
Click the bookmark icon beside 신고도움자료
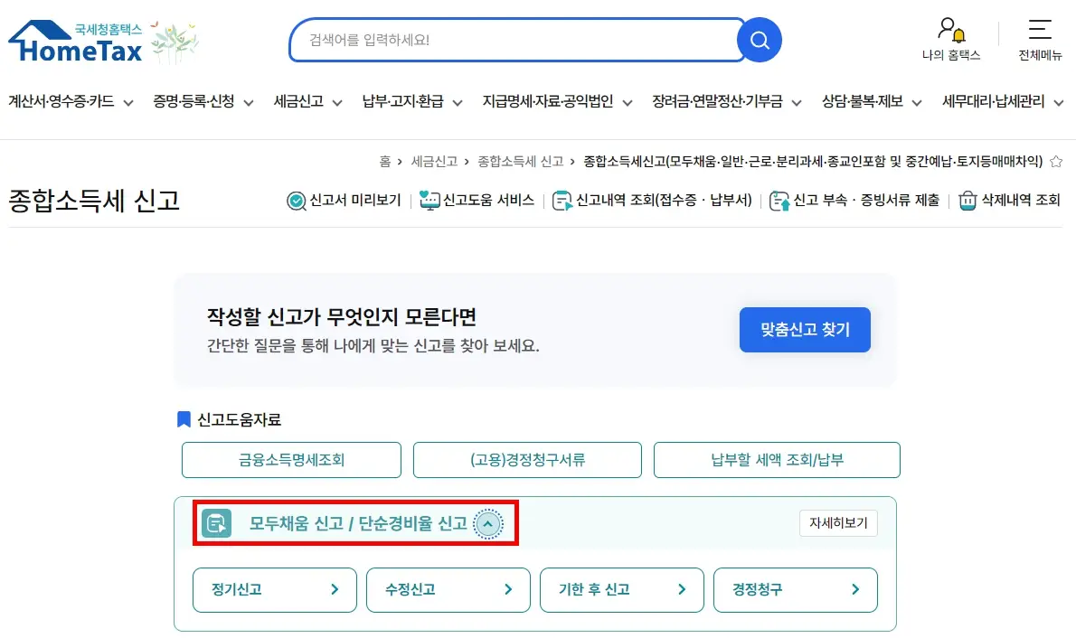click(184, 418)
